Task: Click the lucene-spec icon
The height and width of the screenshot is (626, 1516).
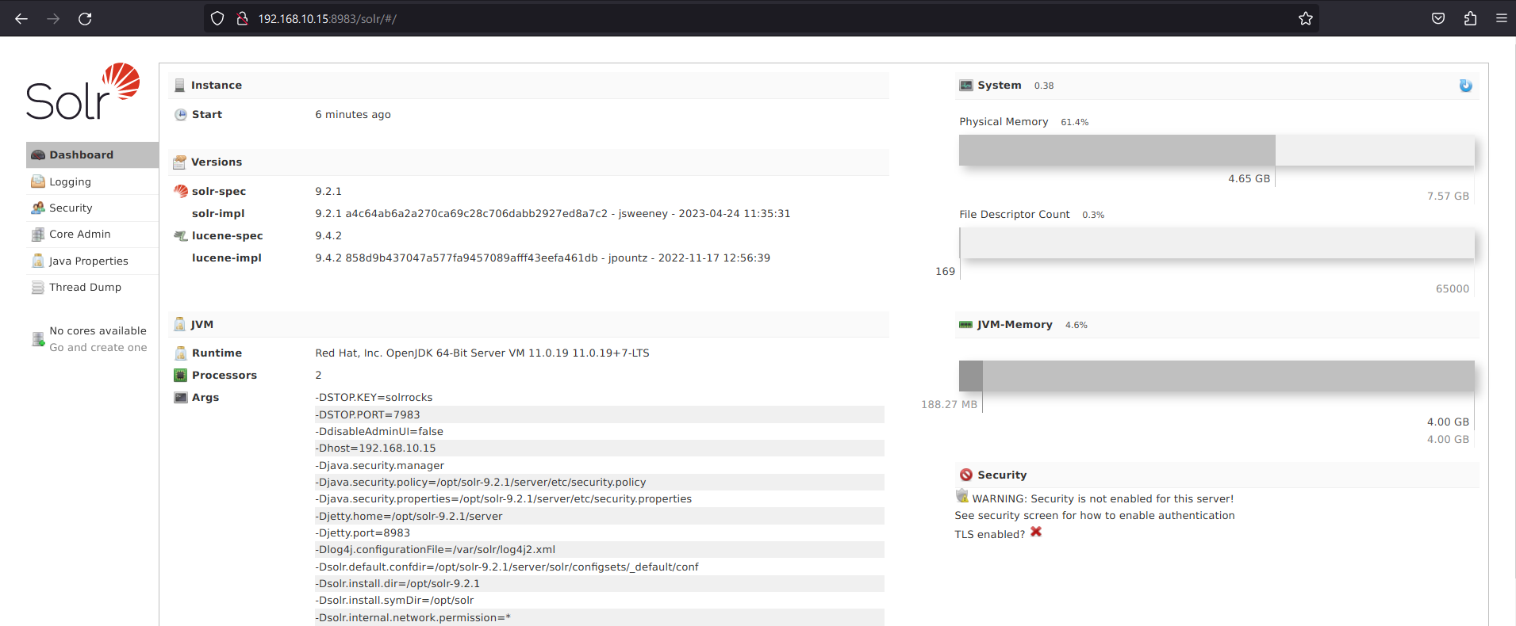Action: [x=181, y=235]
